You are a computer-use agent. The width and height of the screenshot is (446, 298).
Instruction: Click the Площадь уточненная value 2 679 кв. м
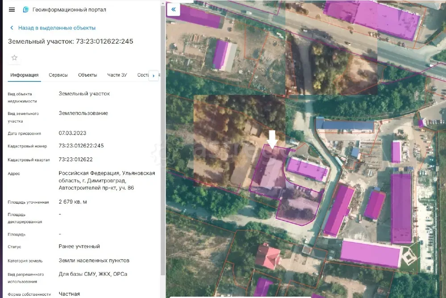72,202
